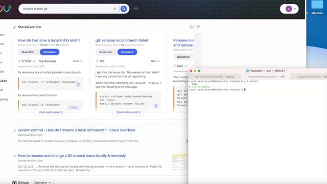Click the StackOverflow logo icon in section header

tap(14, 27)
